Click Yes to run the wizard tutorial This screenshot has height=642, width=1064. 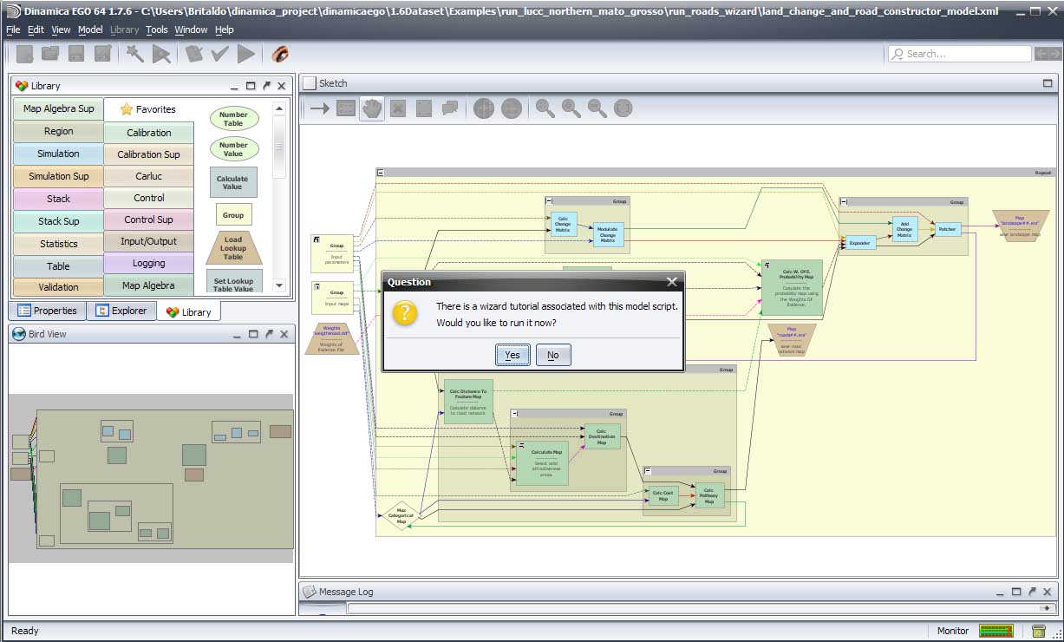512,355
